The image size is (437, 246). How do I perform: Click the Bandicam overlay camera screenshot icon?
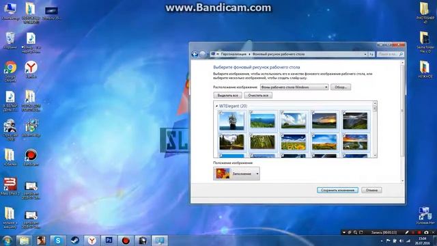pos(426,232)
